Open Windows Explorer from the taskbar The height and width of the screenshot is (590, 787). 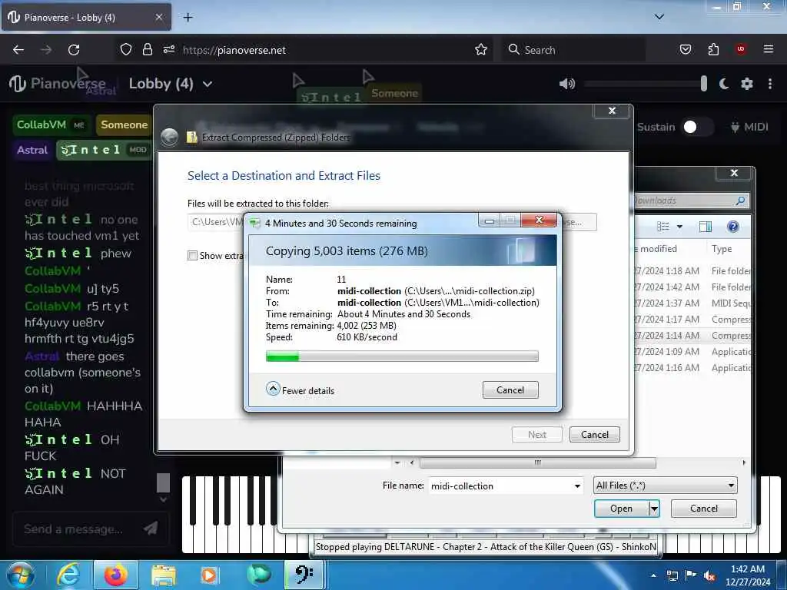[164, 575]
